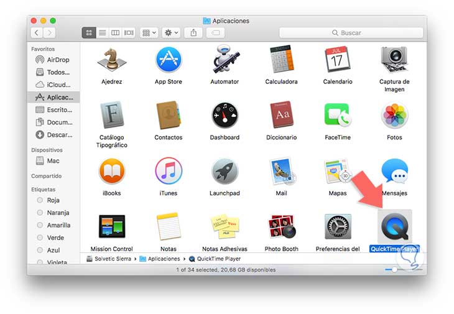Open Escritorio in the sidebar
Viewport: 454px width, 314px height.
click(x=53, y=110)
